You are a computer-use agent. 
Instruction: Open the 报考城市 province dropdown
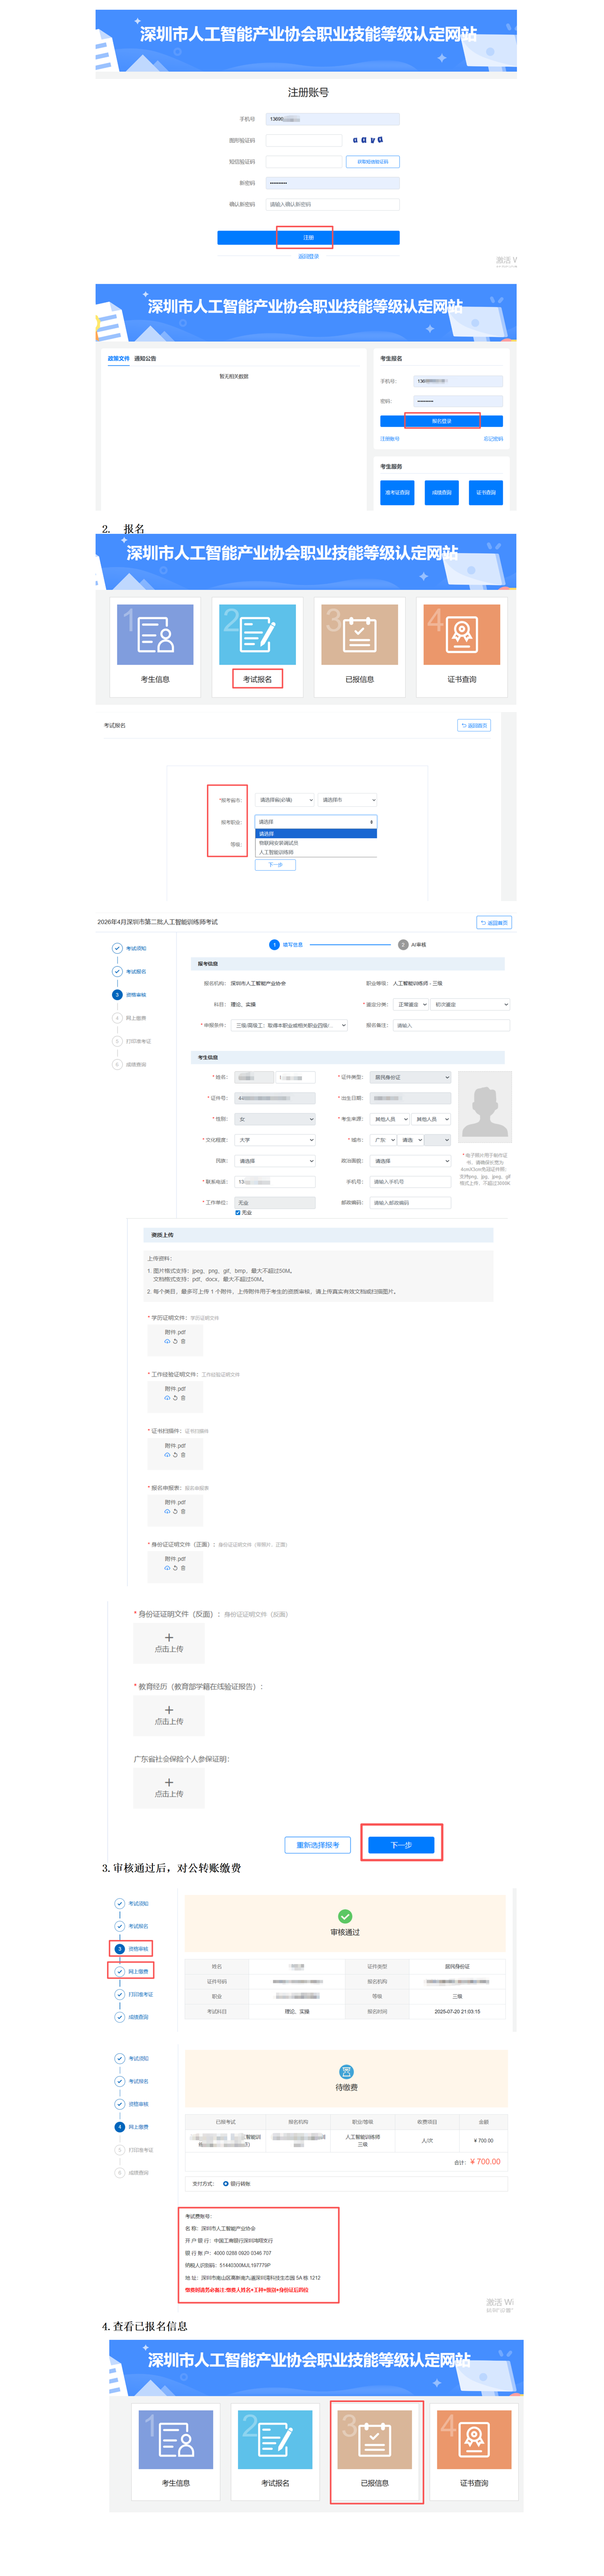(284, 800)
